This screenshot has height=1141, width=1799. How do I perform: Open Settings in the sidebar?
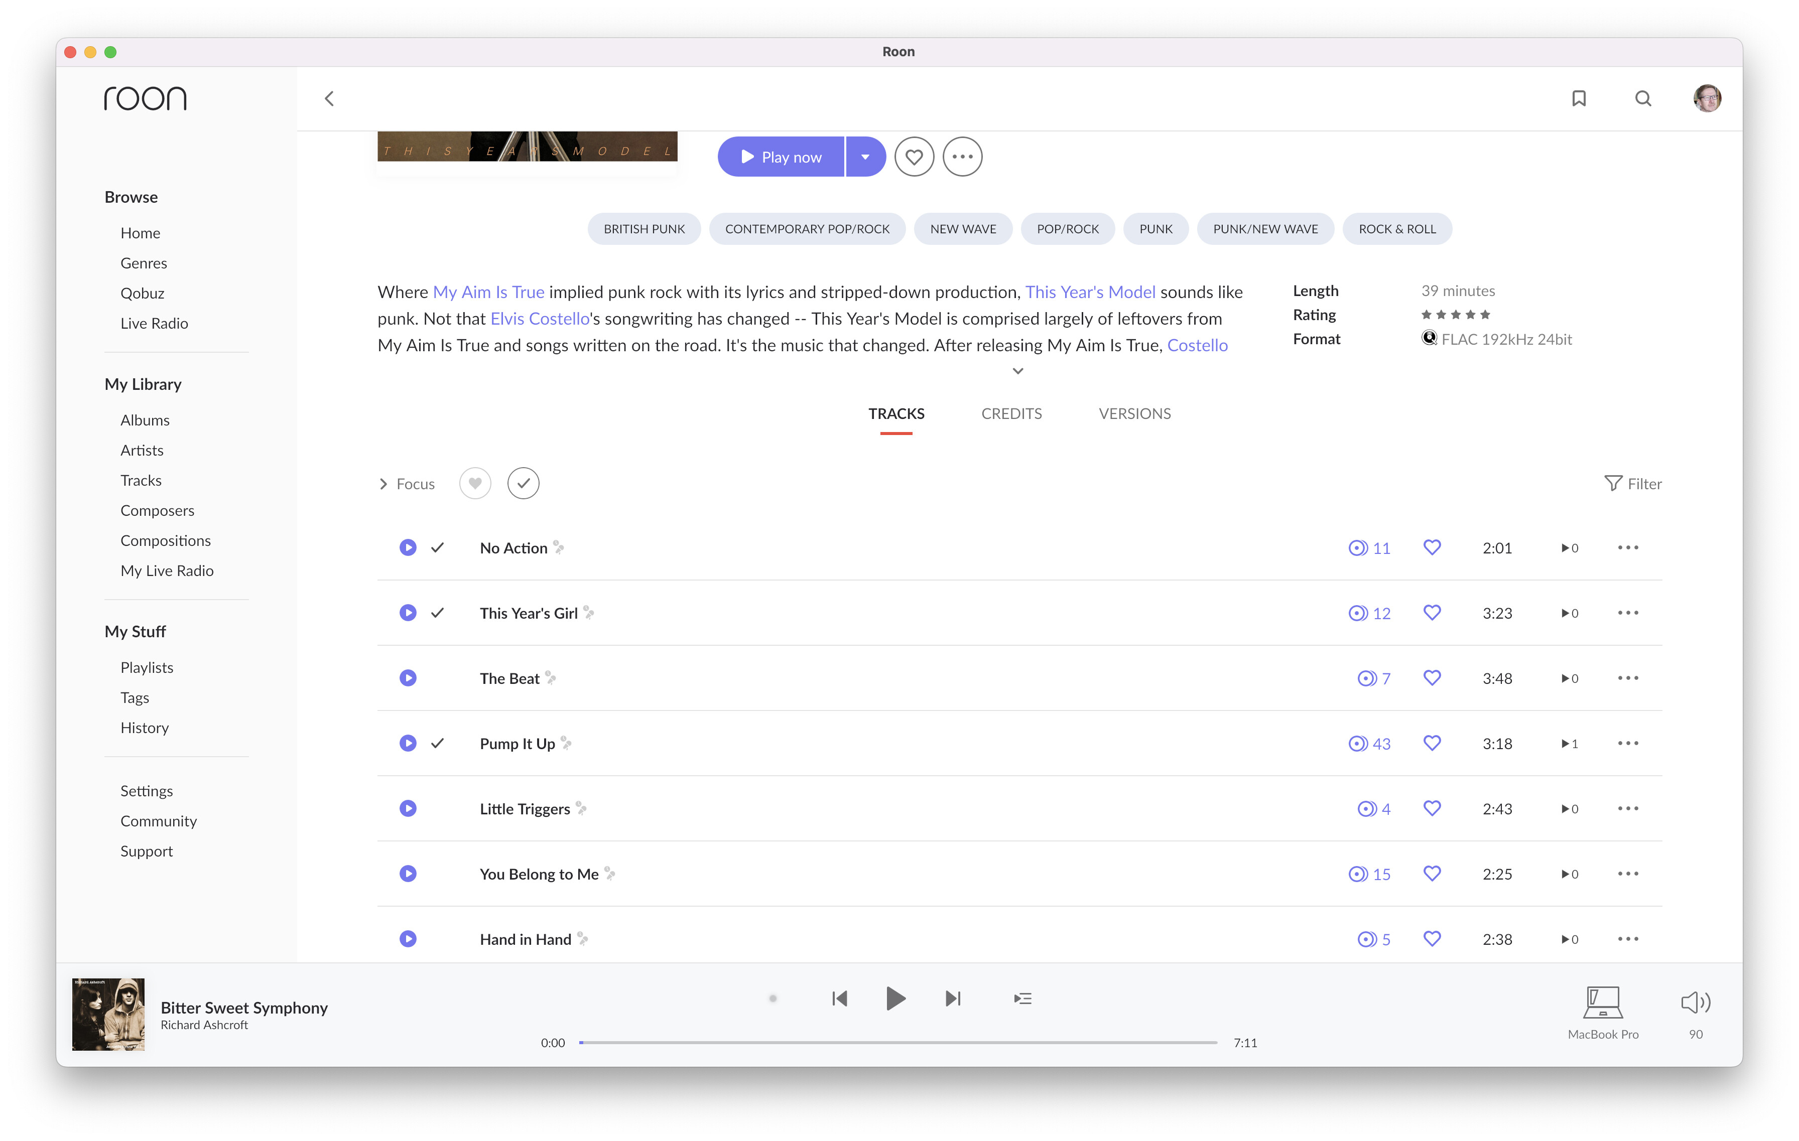click(x=147, y=791)
